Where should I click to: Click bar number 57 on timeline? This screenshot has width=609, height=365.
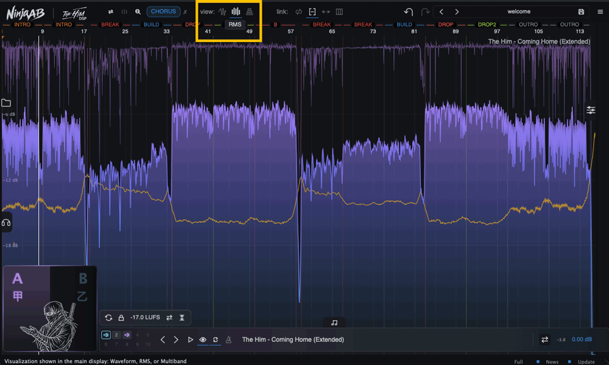[x=290, y=32]
